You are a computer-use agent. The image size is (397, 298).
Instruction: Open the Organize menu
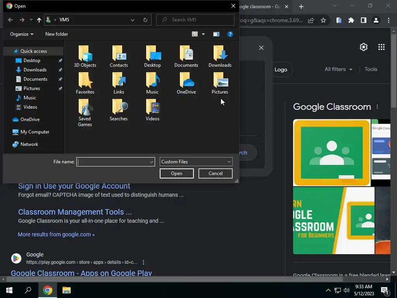click(22, 34)
